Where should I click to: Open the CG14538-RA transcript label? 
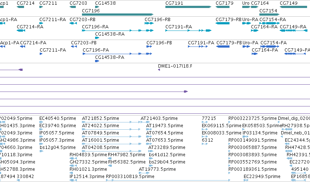(x=110, y=34)
